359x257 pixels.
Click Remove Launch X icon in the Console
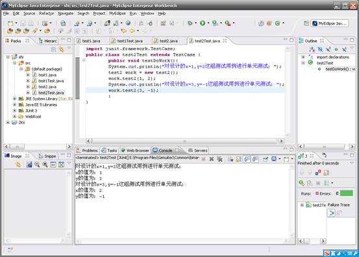(x=212, y=159)
